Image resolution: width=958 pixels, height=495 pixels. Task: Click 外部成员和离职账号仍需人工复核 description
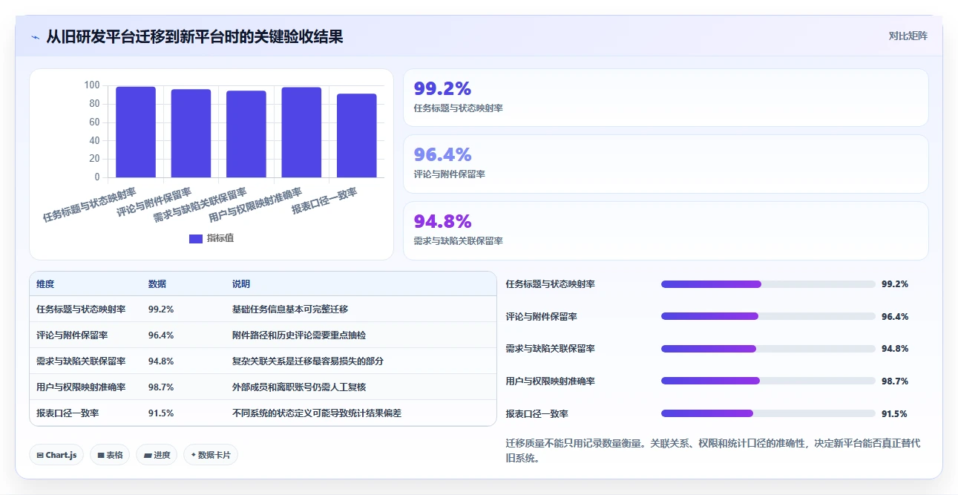click(299, 387)
